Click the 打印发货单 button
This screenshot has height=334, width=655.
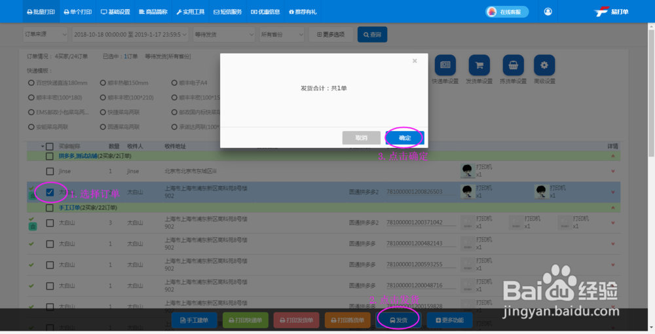point(297,320)
